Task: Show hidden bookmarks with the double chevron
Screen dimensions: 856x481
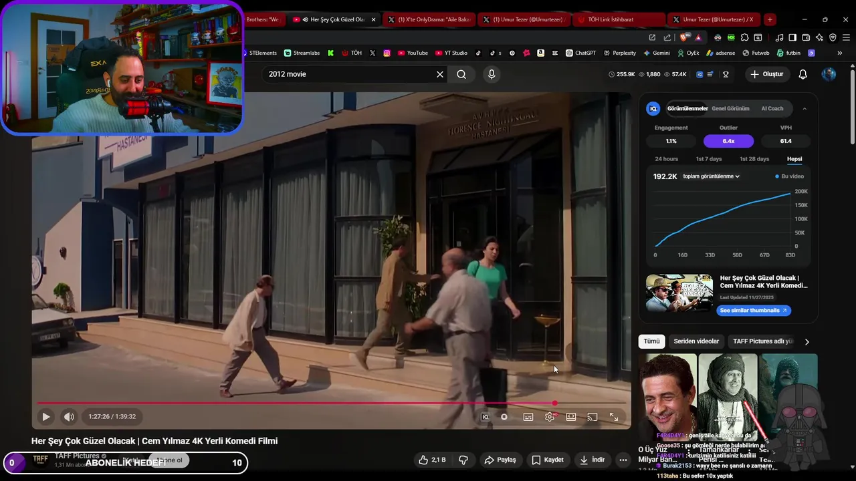Action: click(x=840, y=53)
